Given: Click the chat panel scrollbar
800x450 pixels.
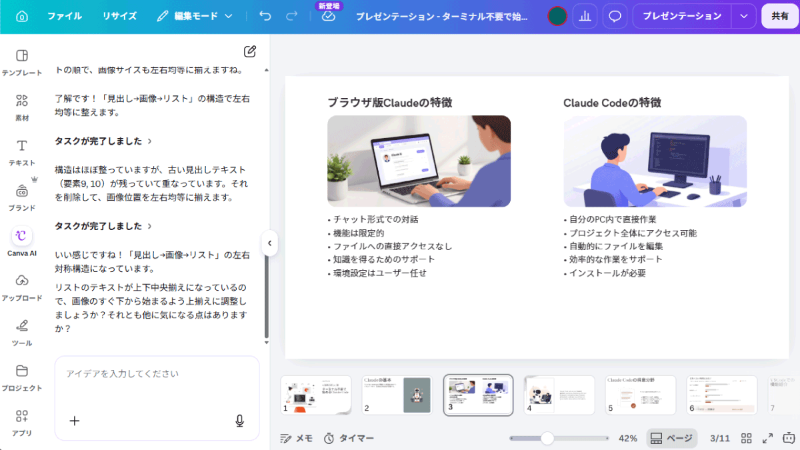Looking at the screenshot, I should point(267,296).
